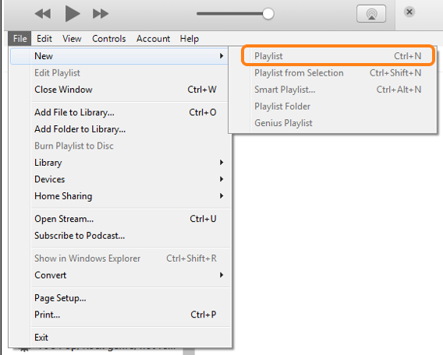Select Exit to quit iTunes
Viewport: 443px width, 355px height.
click(x=119, y=338)
